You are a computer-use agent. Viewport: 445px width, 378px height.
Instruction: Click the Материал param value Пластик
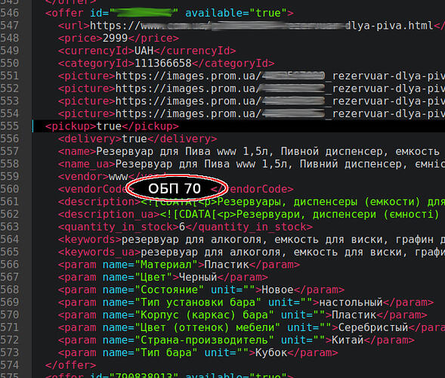(x=227, y=265)
